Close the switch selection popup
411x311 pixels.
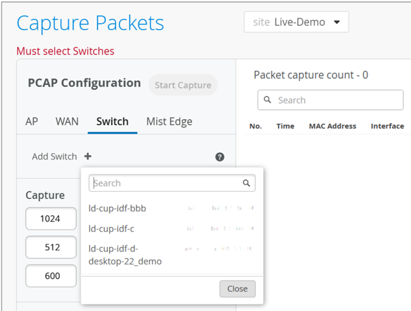tap(237, 289)
